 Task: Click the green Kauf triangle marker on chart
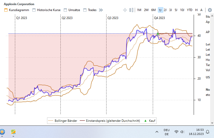[158, 33]
